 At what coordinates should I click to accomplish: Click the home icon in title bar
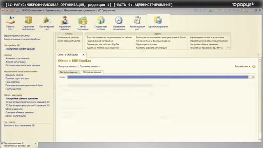[x=17, y=11]
